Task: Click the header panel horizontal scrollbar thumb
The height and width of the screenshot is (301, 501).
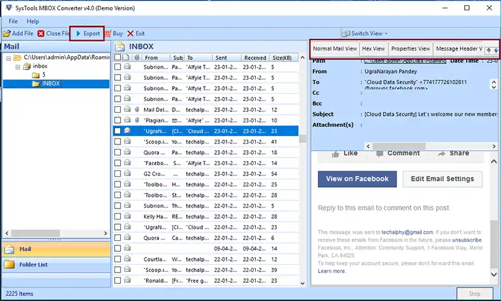Action: 398,146
